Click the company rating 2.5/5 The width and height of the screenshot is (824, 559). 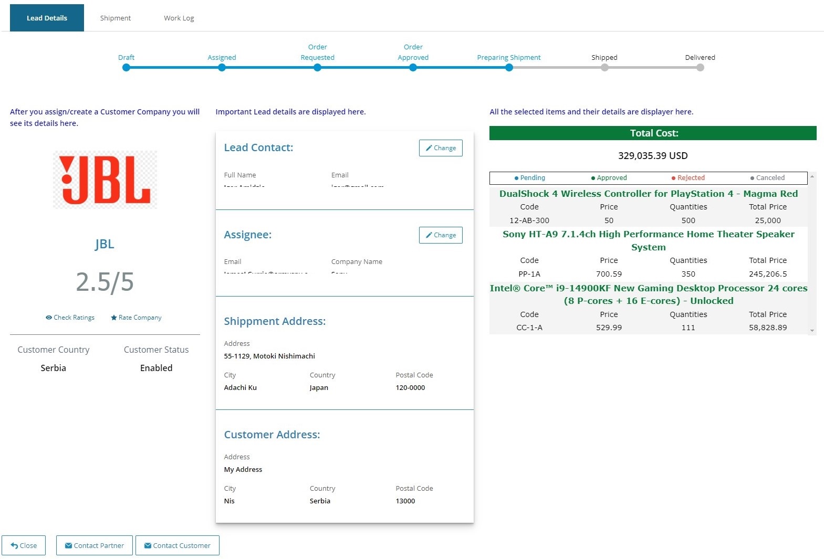(x=105, y=282)
